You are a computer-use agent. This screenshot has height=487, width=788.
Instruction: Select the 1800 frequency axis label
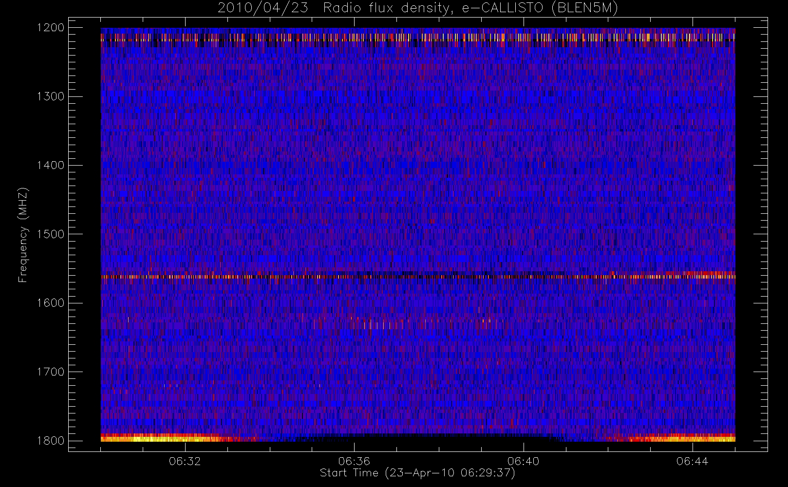(x=51, y=441)
